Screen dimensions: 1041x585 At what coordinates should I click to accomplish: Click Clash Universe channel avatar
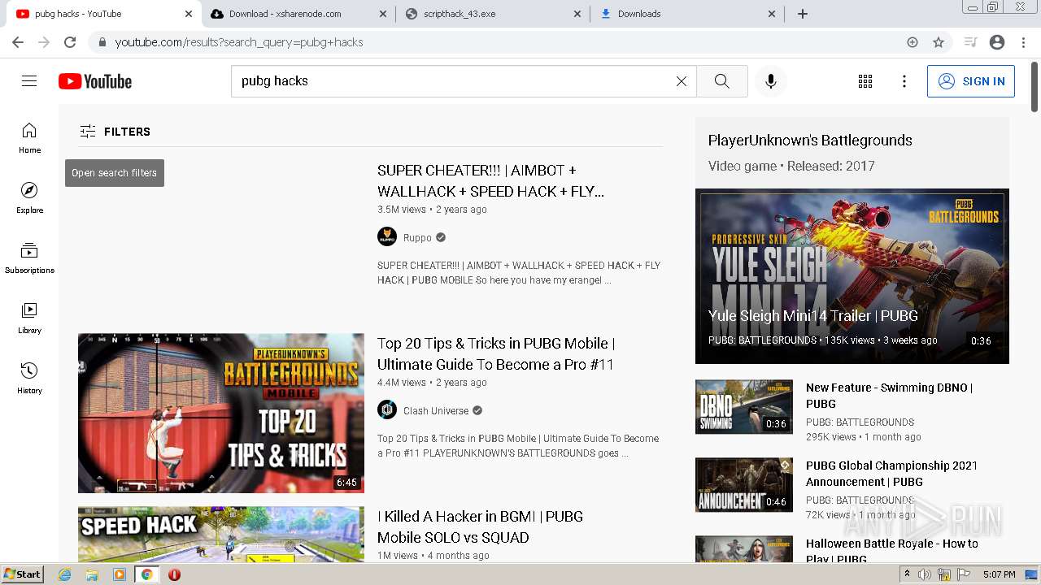(x=387, y=410)
